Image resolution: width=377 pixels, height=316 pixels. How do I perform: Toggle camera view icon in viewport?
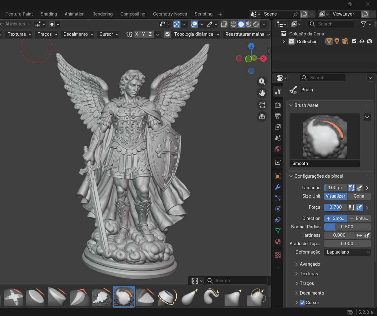point(262,105)
